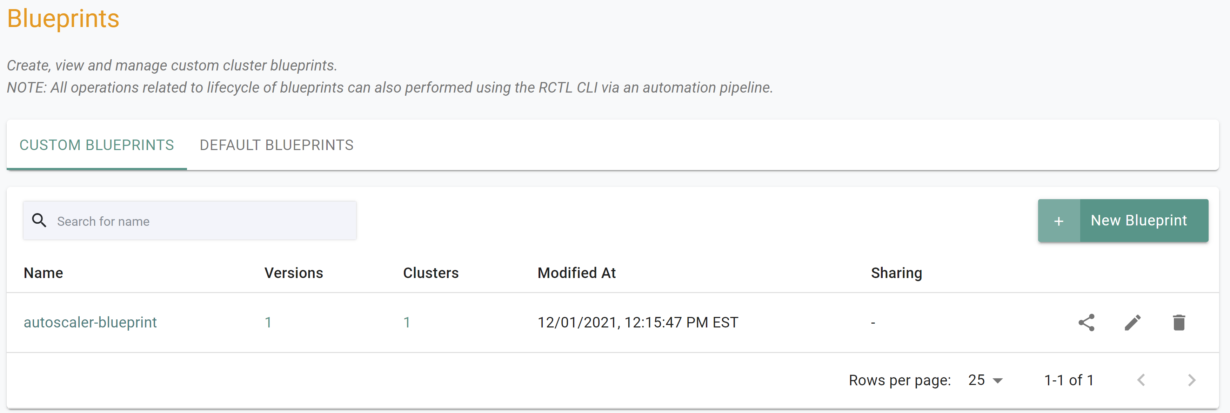This screenshot has height=413, width=1230.
Task: Click in the Search for name field
Action: (x=190, y=221)
